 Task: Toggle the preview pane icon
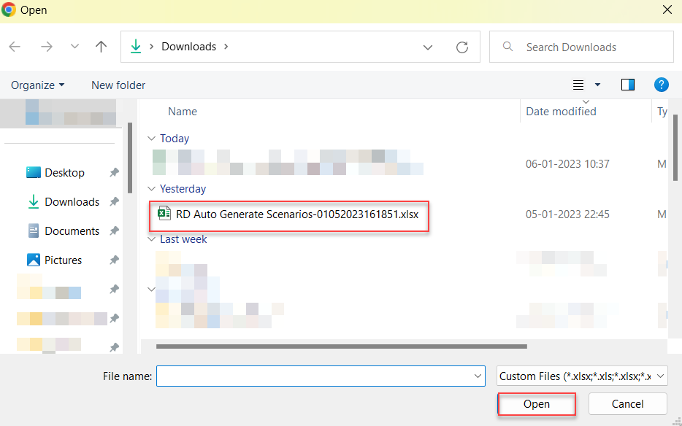(627, 85)
